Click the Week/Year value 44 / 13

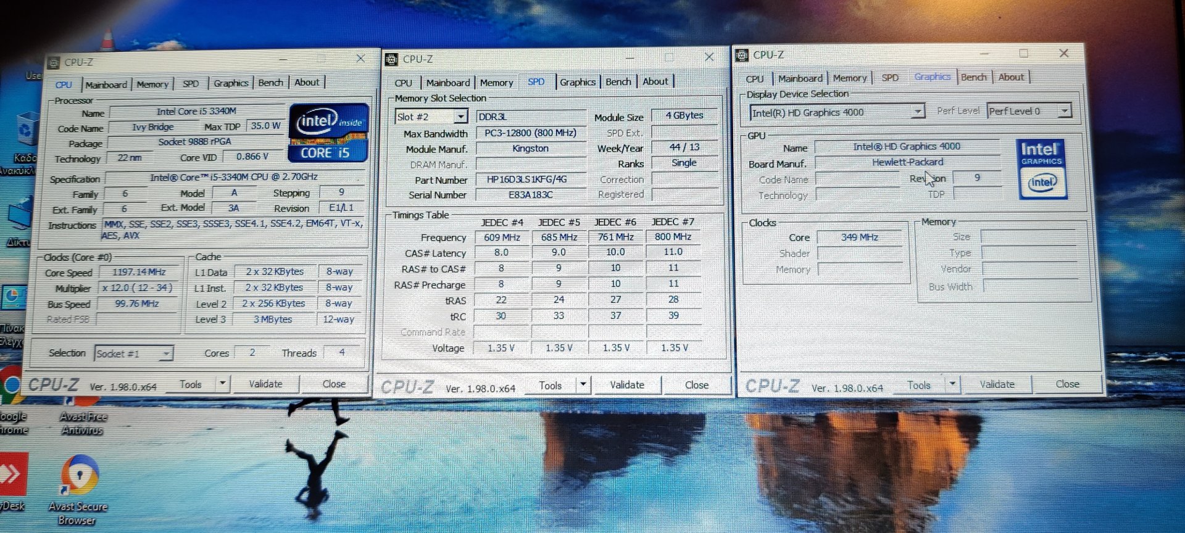pyautogui.click(x=684, y=147)
